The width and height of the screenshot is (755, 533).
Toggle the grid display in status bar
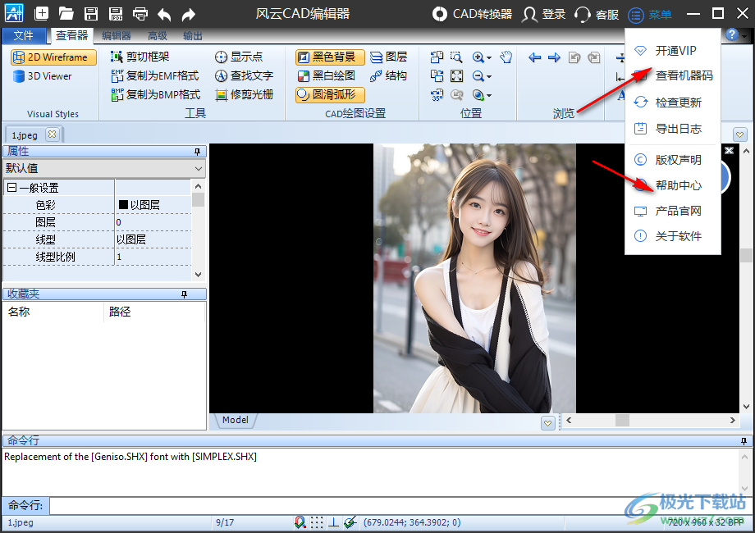coord(317,522)
